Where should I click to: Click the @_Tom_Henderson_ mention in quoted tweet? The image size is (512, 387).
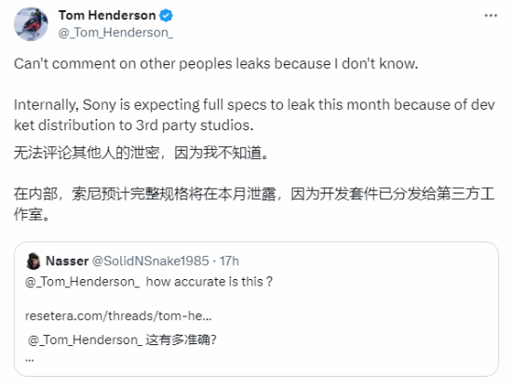pos(82,282)
